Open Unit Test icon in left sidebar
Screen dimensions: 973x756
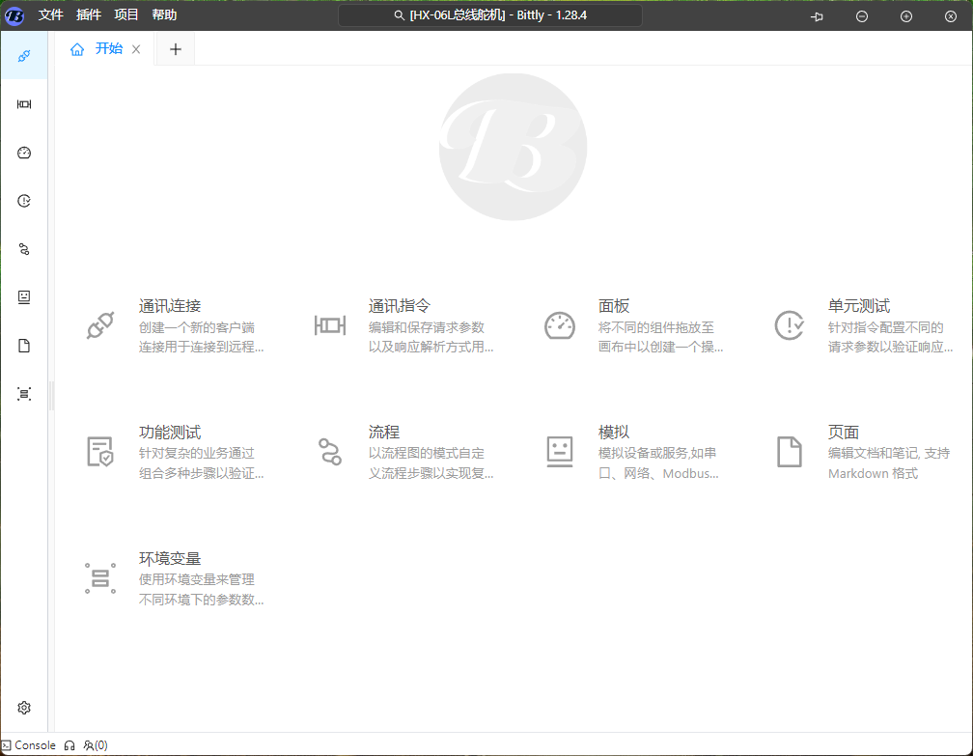(x=24, y=201)
